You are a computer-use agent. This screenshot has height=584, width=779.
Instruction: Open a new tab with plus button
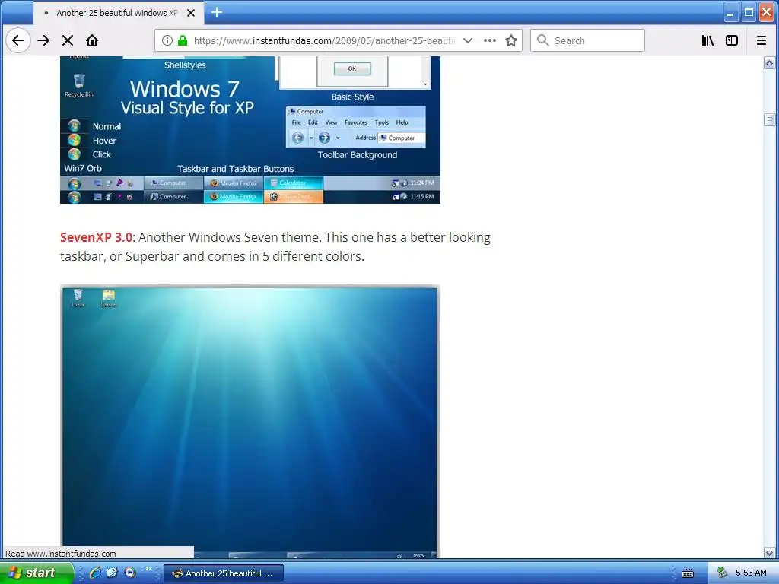(x=217, y=12)
